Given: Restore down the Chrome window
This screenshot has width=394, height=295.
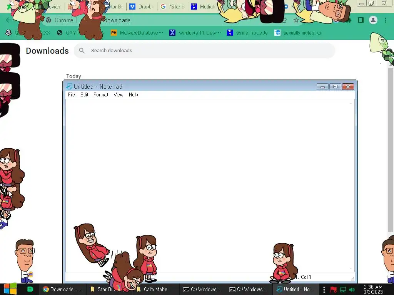Looking at the screenshot, I should 371,3.
